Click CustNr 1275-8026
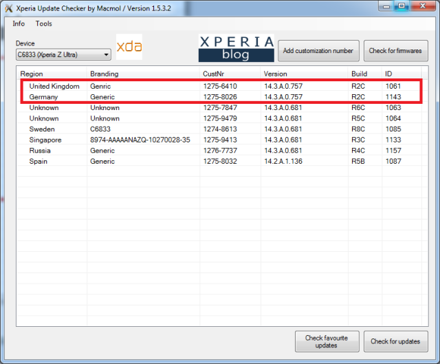Image resolution: width=440 pixels, height=364 pixels. pyautogui.click(x=220, y=97)
